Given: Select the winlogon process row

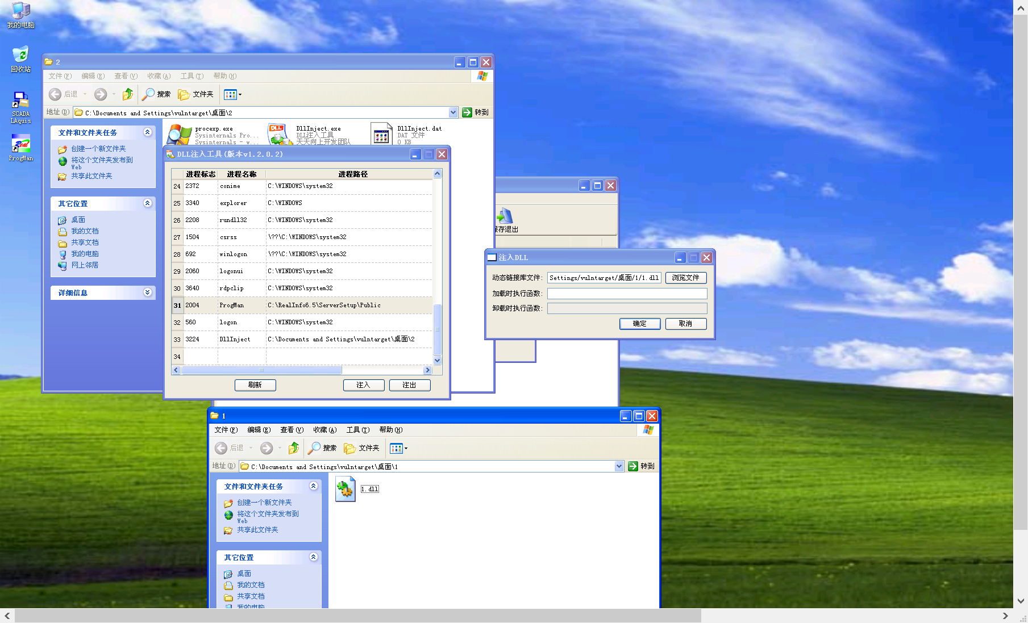Looking at the screenshot, I should [x=302, y=254].
